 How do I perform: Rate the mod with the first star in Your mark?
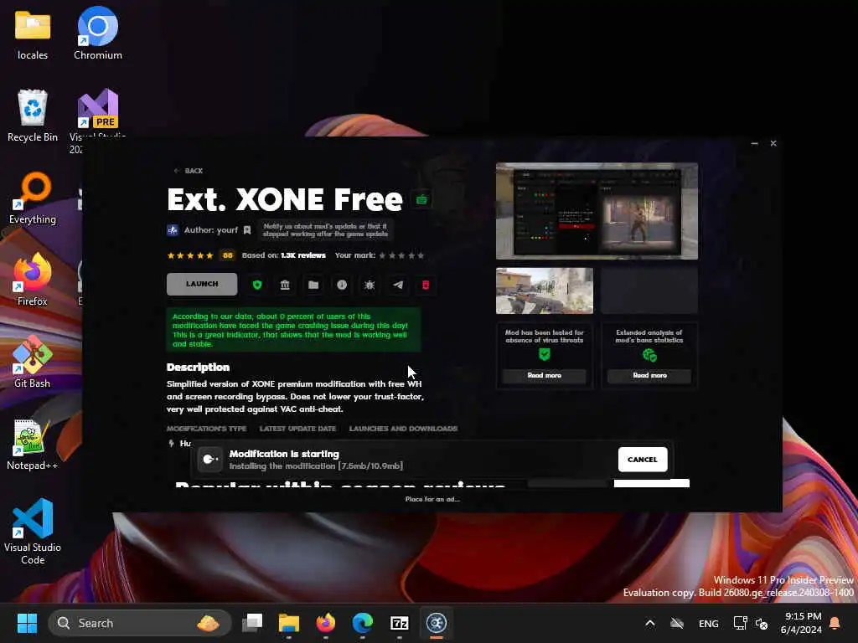pos(382,255)
